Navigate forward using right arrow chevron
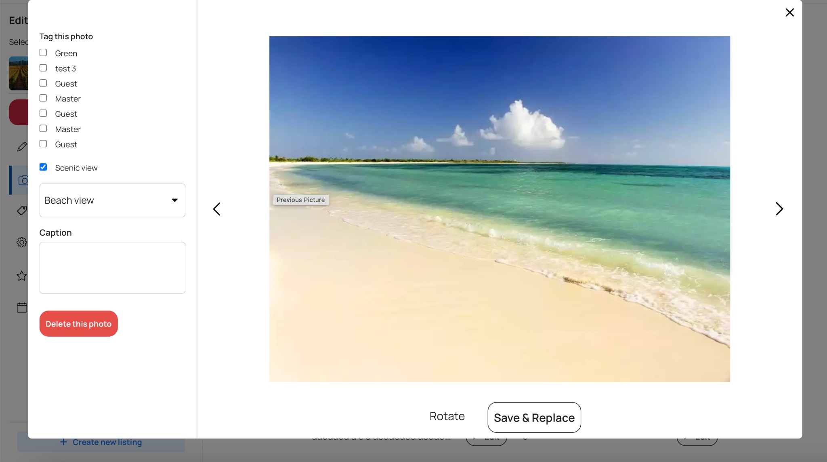The width and height of the screenshot is (827, 462). pyautogui.click(x=779, y=209)
